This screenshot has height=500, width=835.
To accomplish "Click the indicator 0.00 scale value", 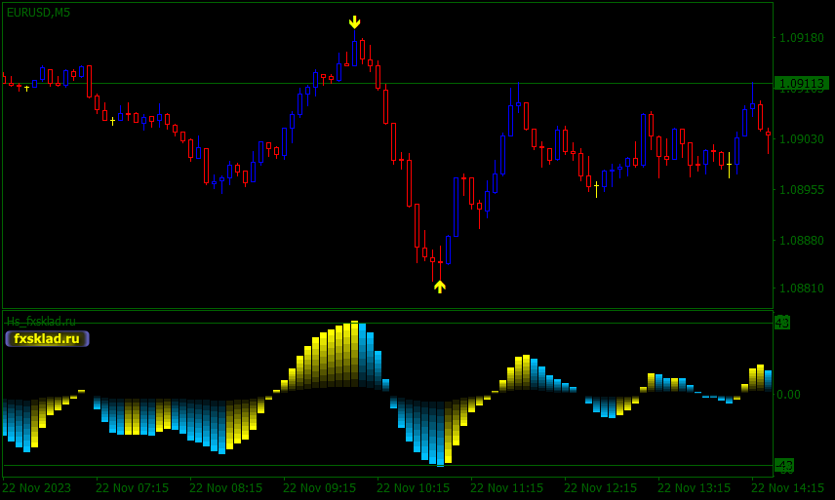I will coord(788,394).
